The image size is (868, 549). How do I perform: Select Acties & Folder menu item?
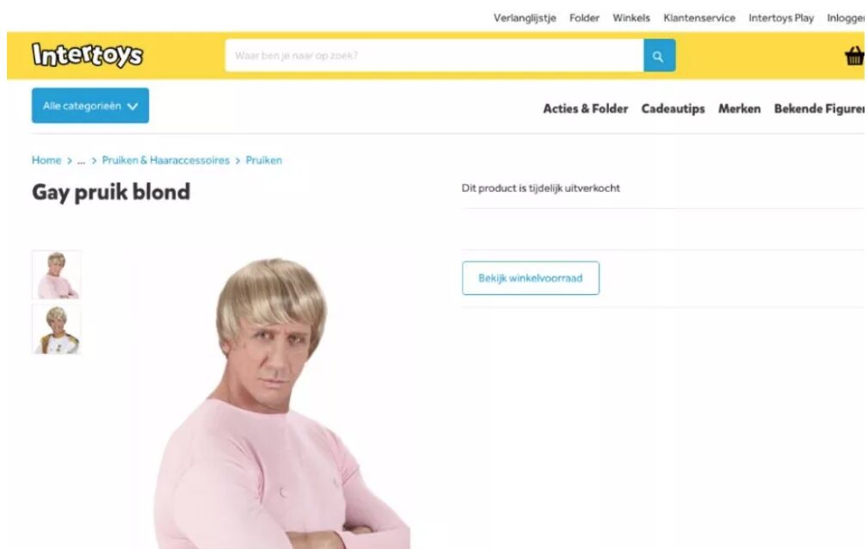(585, 108)
